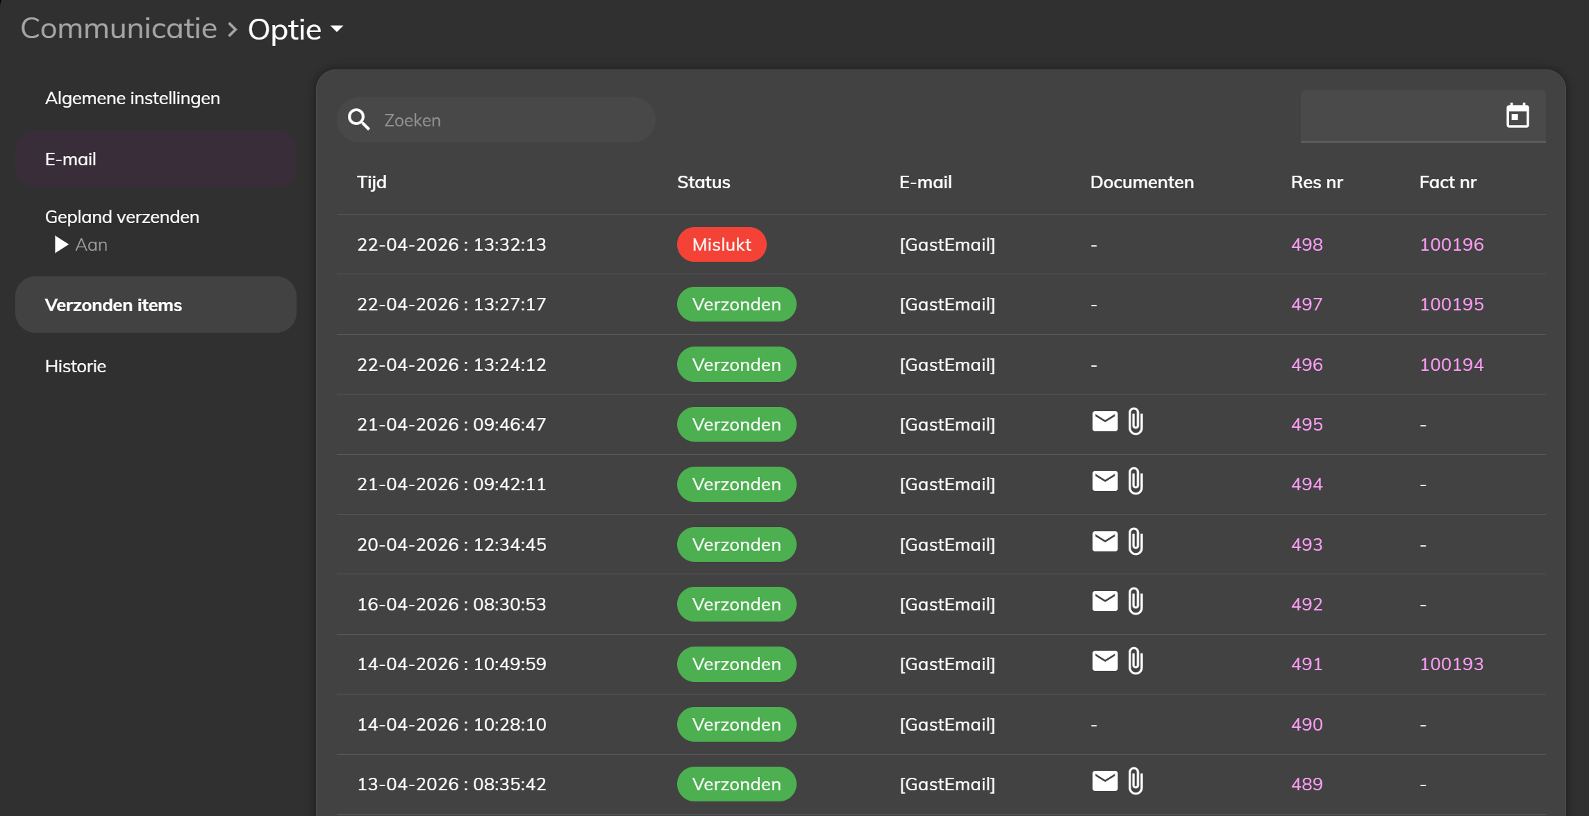Select timestamp 22-04-2026 : 13:32:13
The height and width of the screenshot is (816, 1589).
pos(451,244)
